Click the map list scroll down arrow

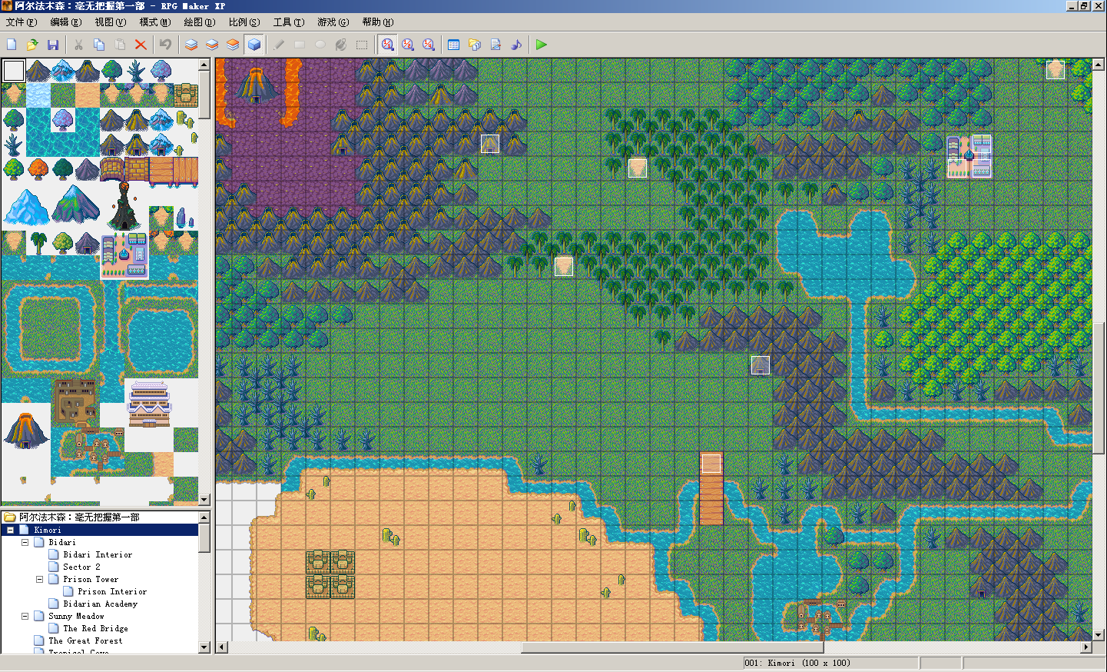point(204,647)
